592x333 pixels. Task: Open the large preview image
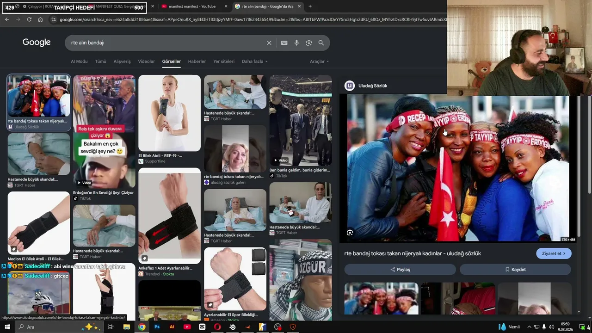click(458, 168)
